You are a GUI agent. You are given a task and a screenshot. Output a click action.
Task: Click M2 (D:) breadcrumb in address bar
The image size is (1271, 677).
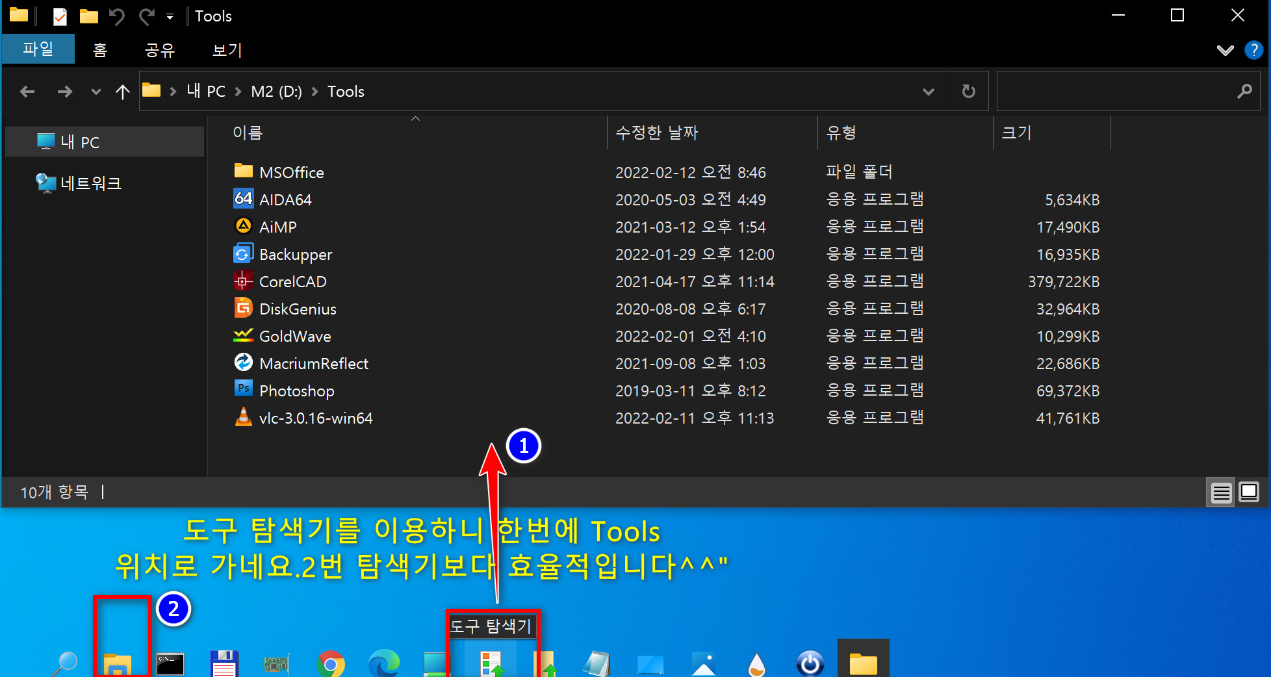277,91
